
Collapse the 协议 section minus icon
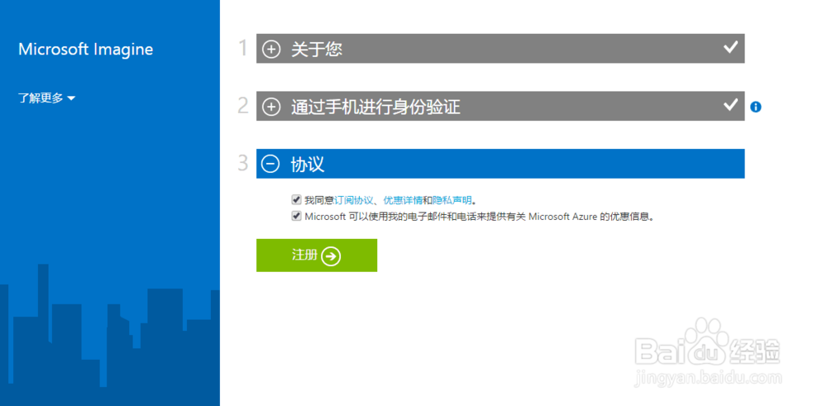pos(271,165)
